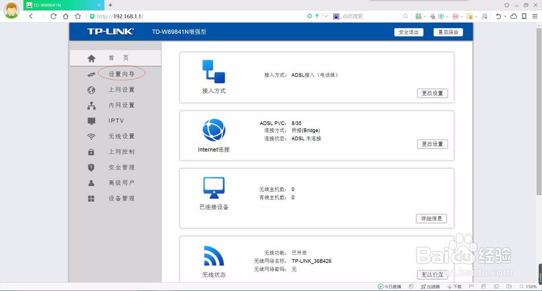Click the Internet连接 globe icon
Image resolution: width=542 pixels, height=291 pixels.
pos(214,130)
